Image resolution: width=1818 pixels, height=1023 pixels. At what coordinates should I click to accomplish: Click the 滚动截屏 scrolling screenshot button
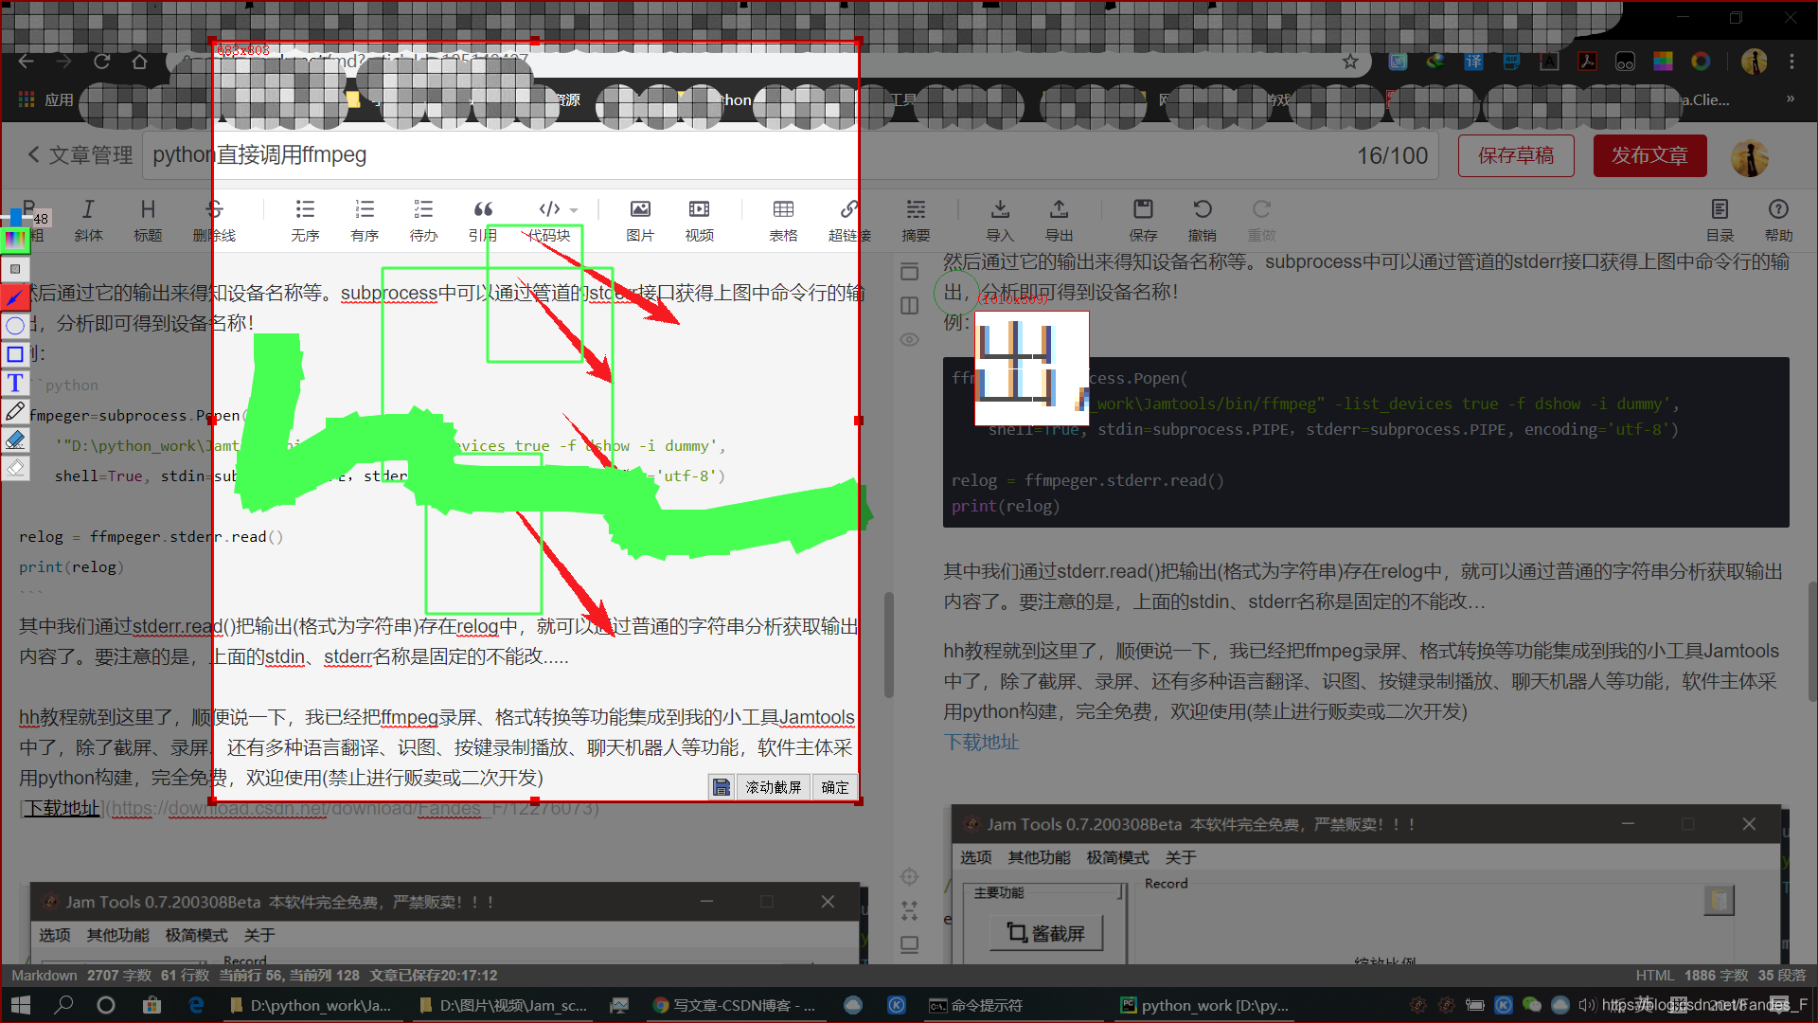coord(774,787)
